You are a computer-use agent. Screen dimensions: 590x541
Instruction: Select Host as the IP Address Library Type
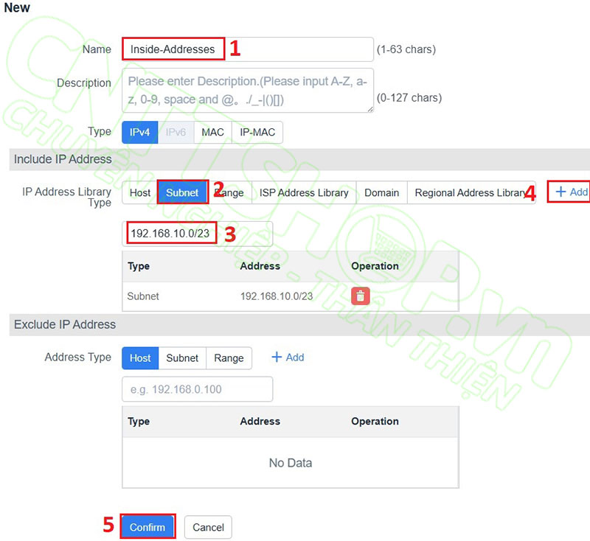139,192
